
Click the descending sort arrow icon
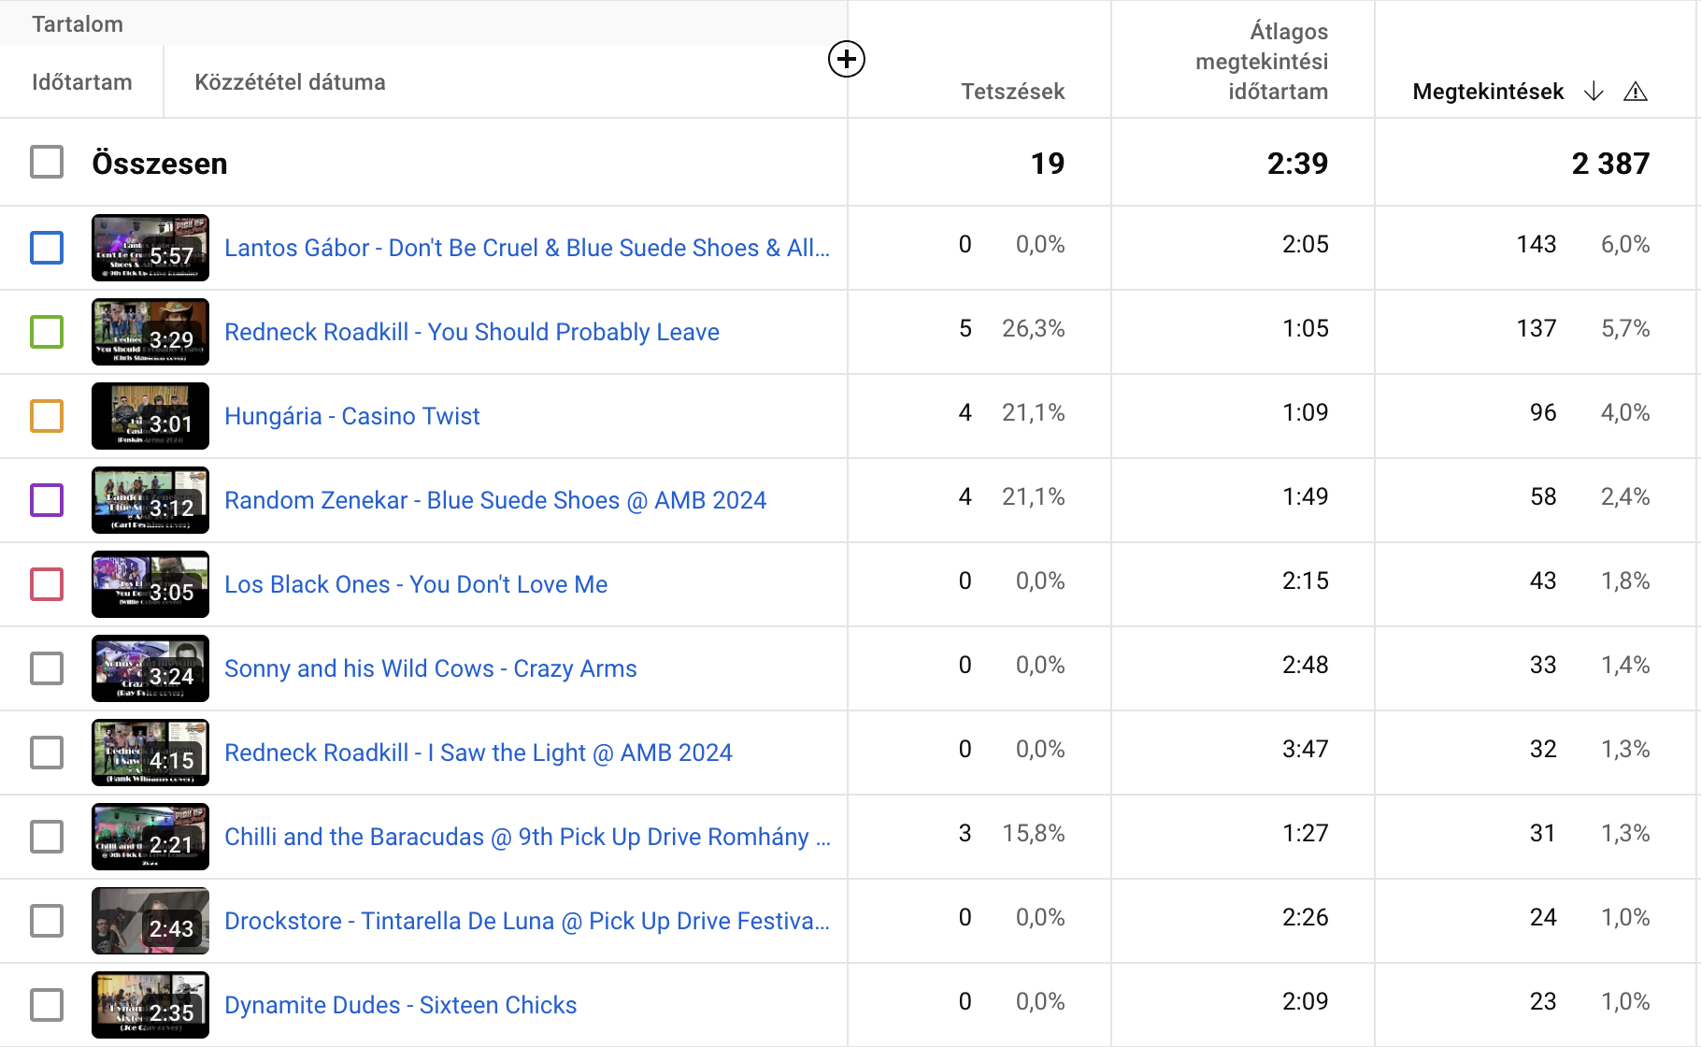1594,92
